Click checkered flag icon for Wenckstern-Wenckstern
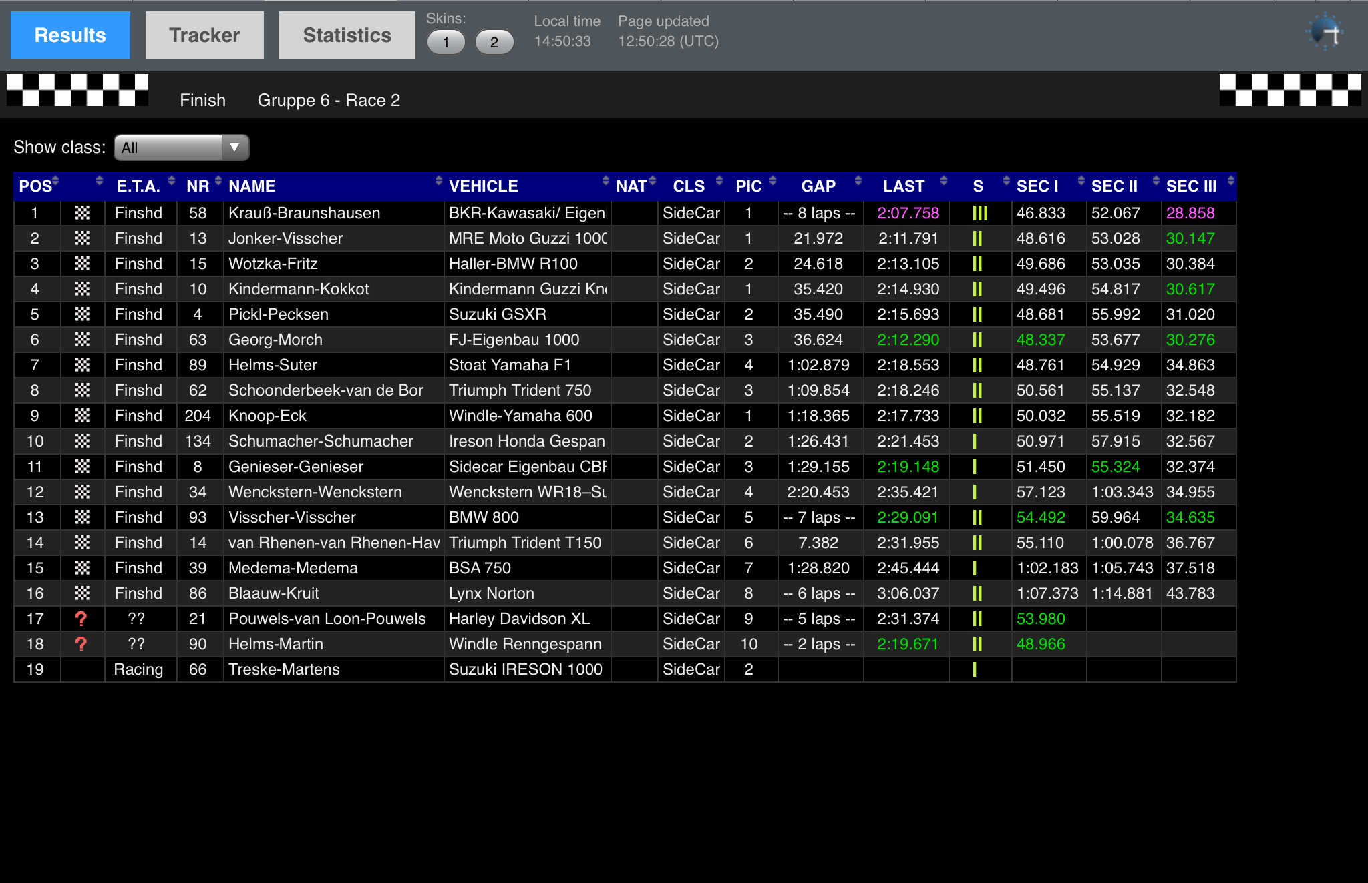1368x883 pixels. coord(82,492)
